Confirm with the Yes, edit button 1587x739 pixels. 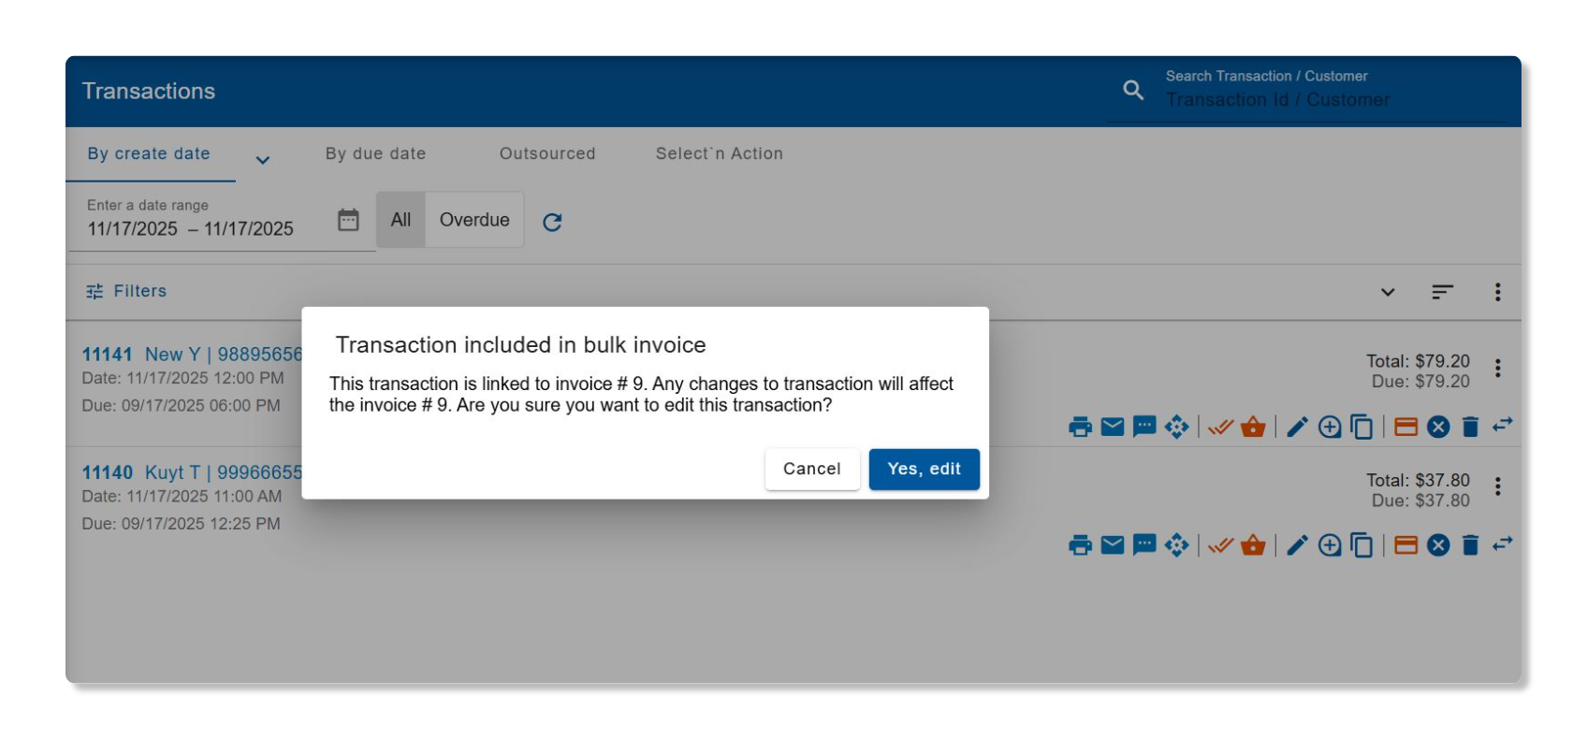pos(924,469)
